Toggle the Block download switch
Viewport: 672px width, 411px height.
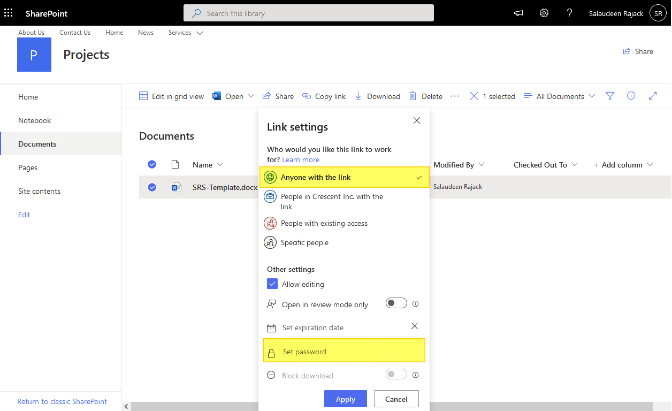(x=396, y=374)
